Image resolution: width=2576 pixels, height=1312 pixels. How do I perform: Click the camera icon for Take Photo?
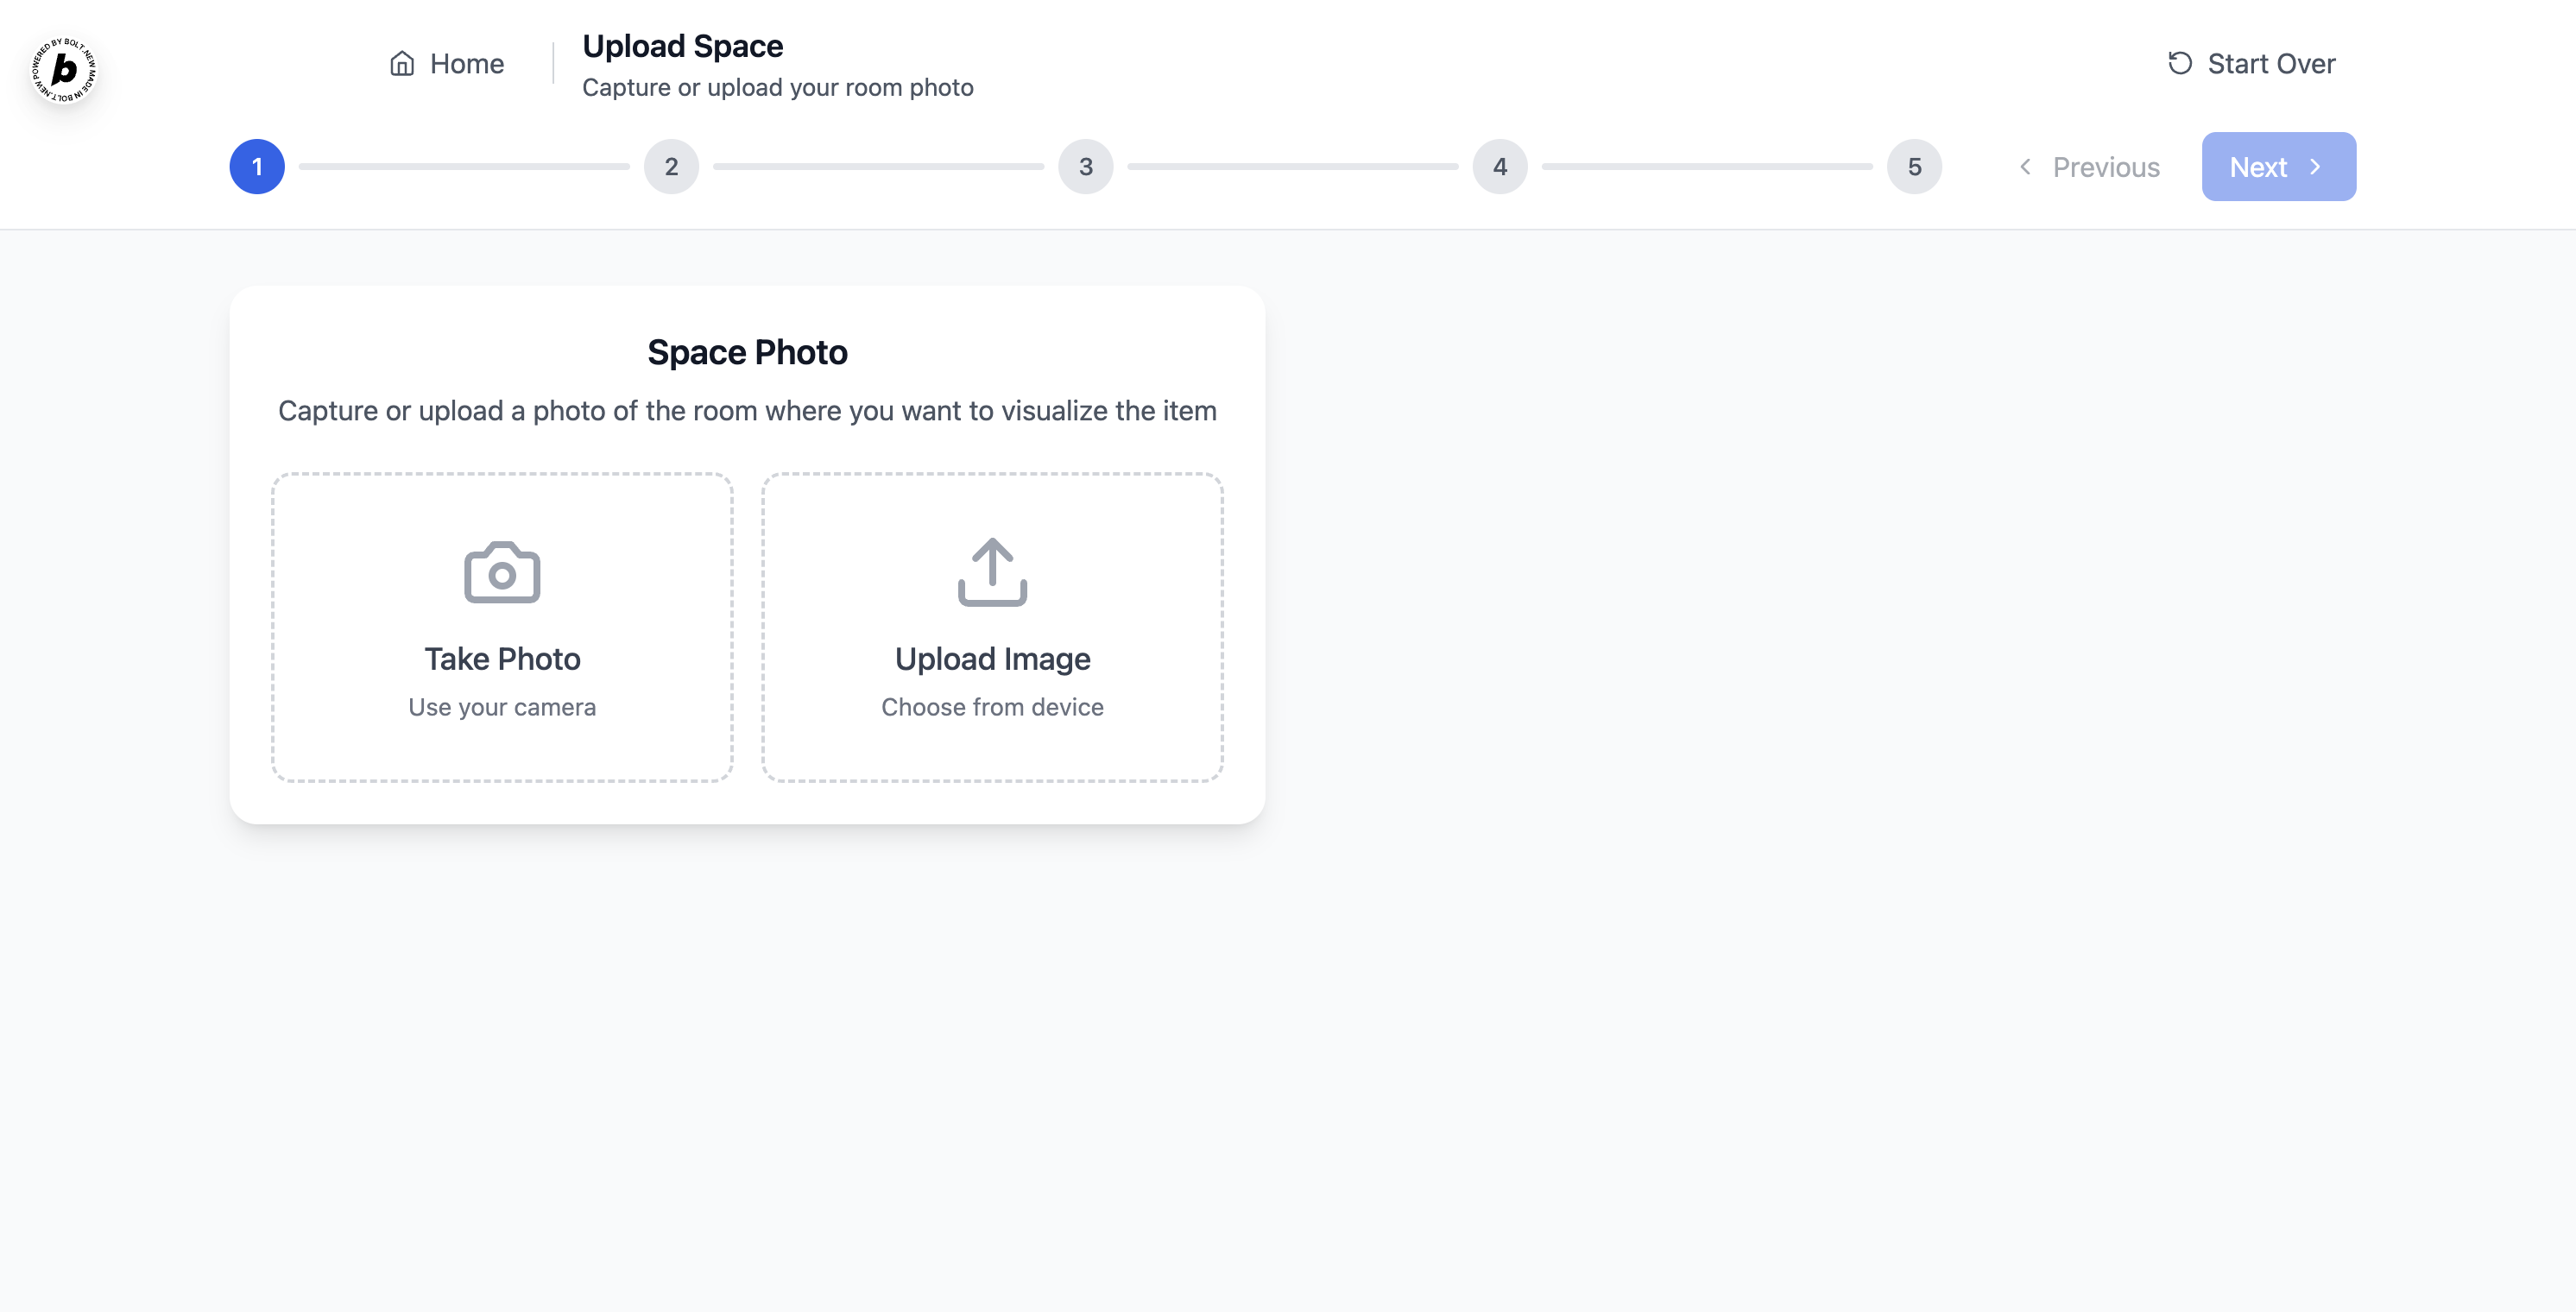pos(502,573)
